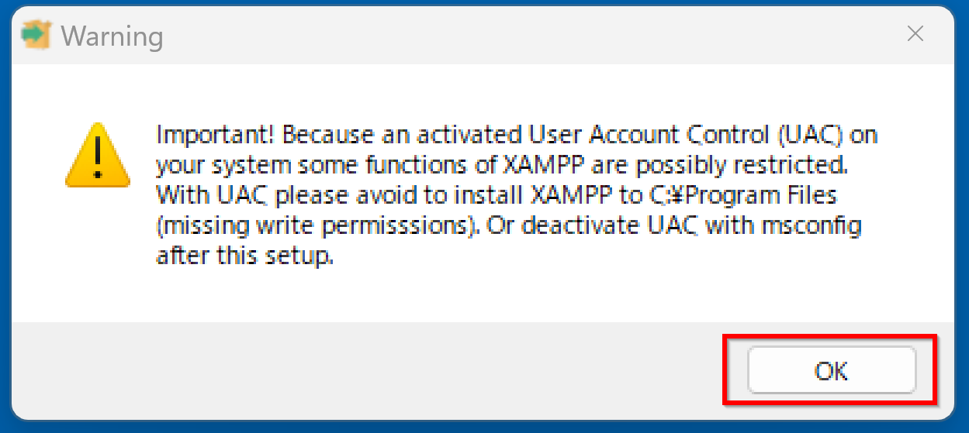Click the "after this setup." text line
This screenshot has height=433, width=969.
244,256
